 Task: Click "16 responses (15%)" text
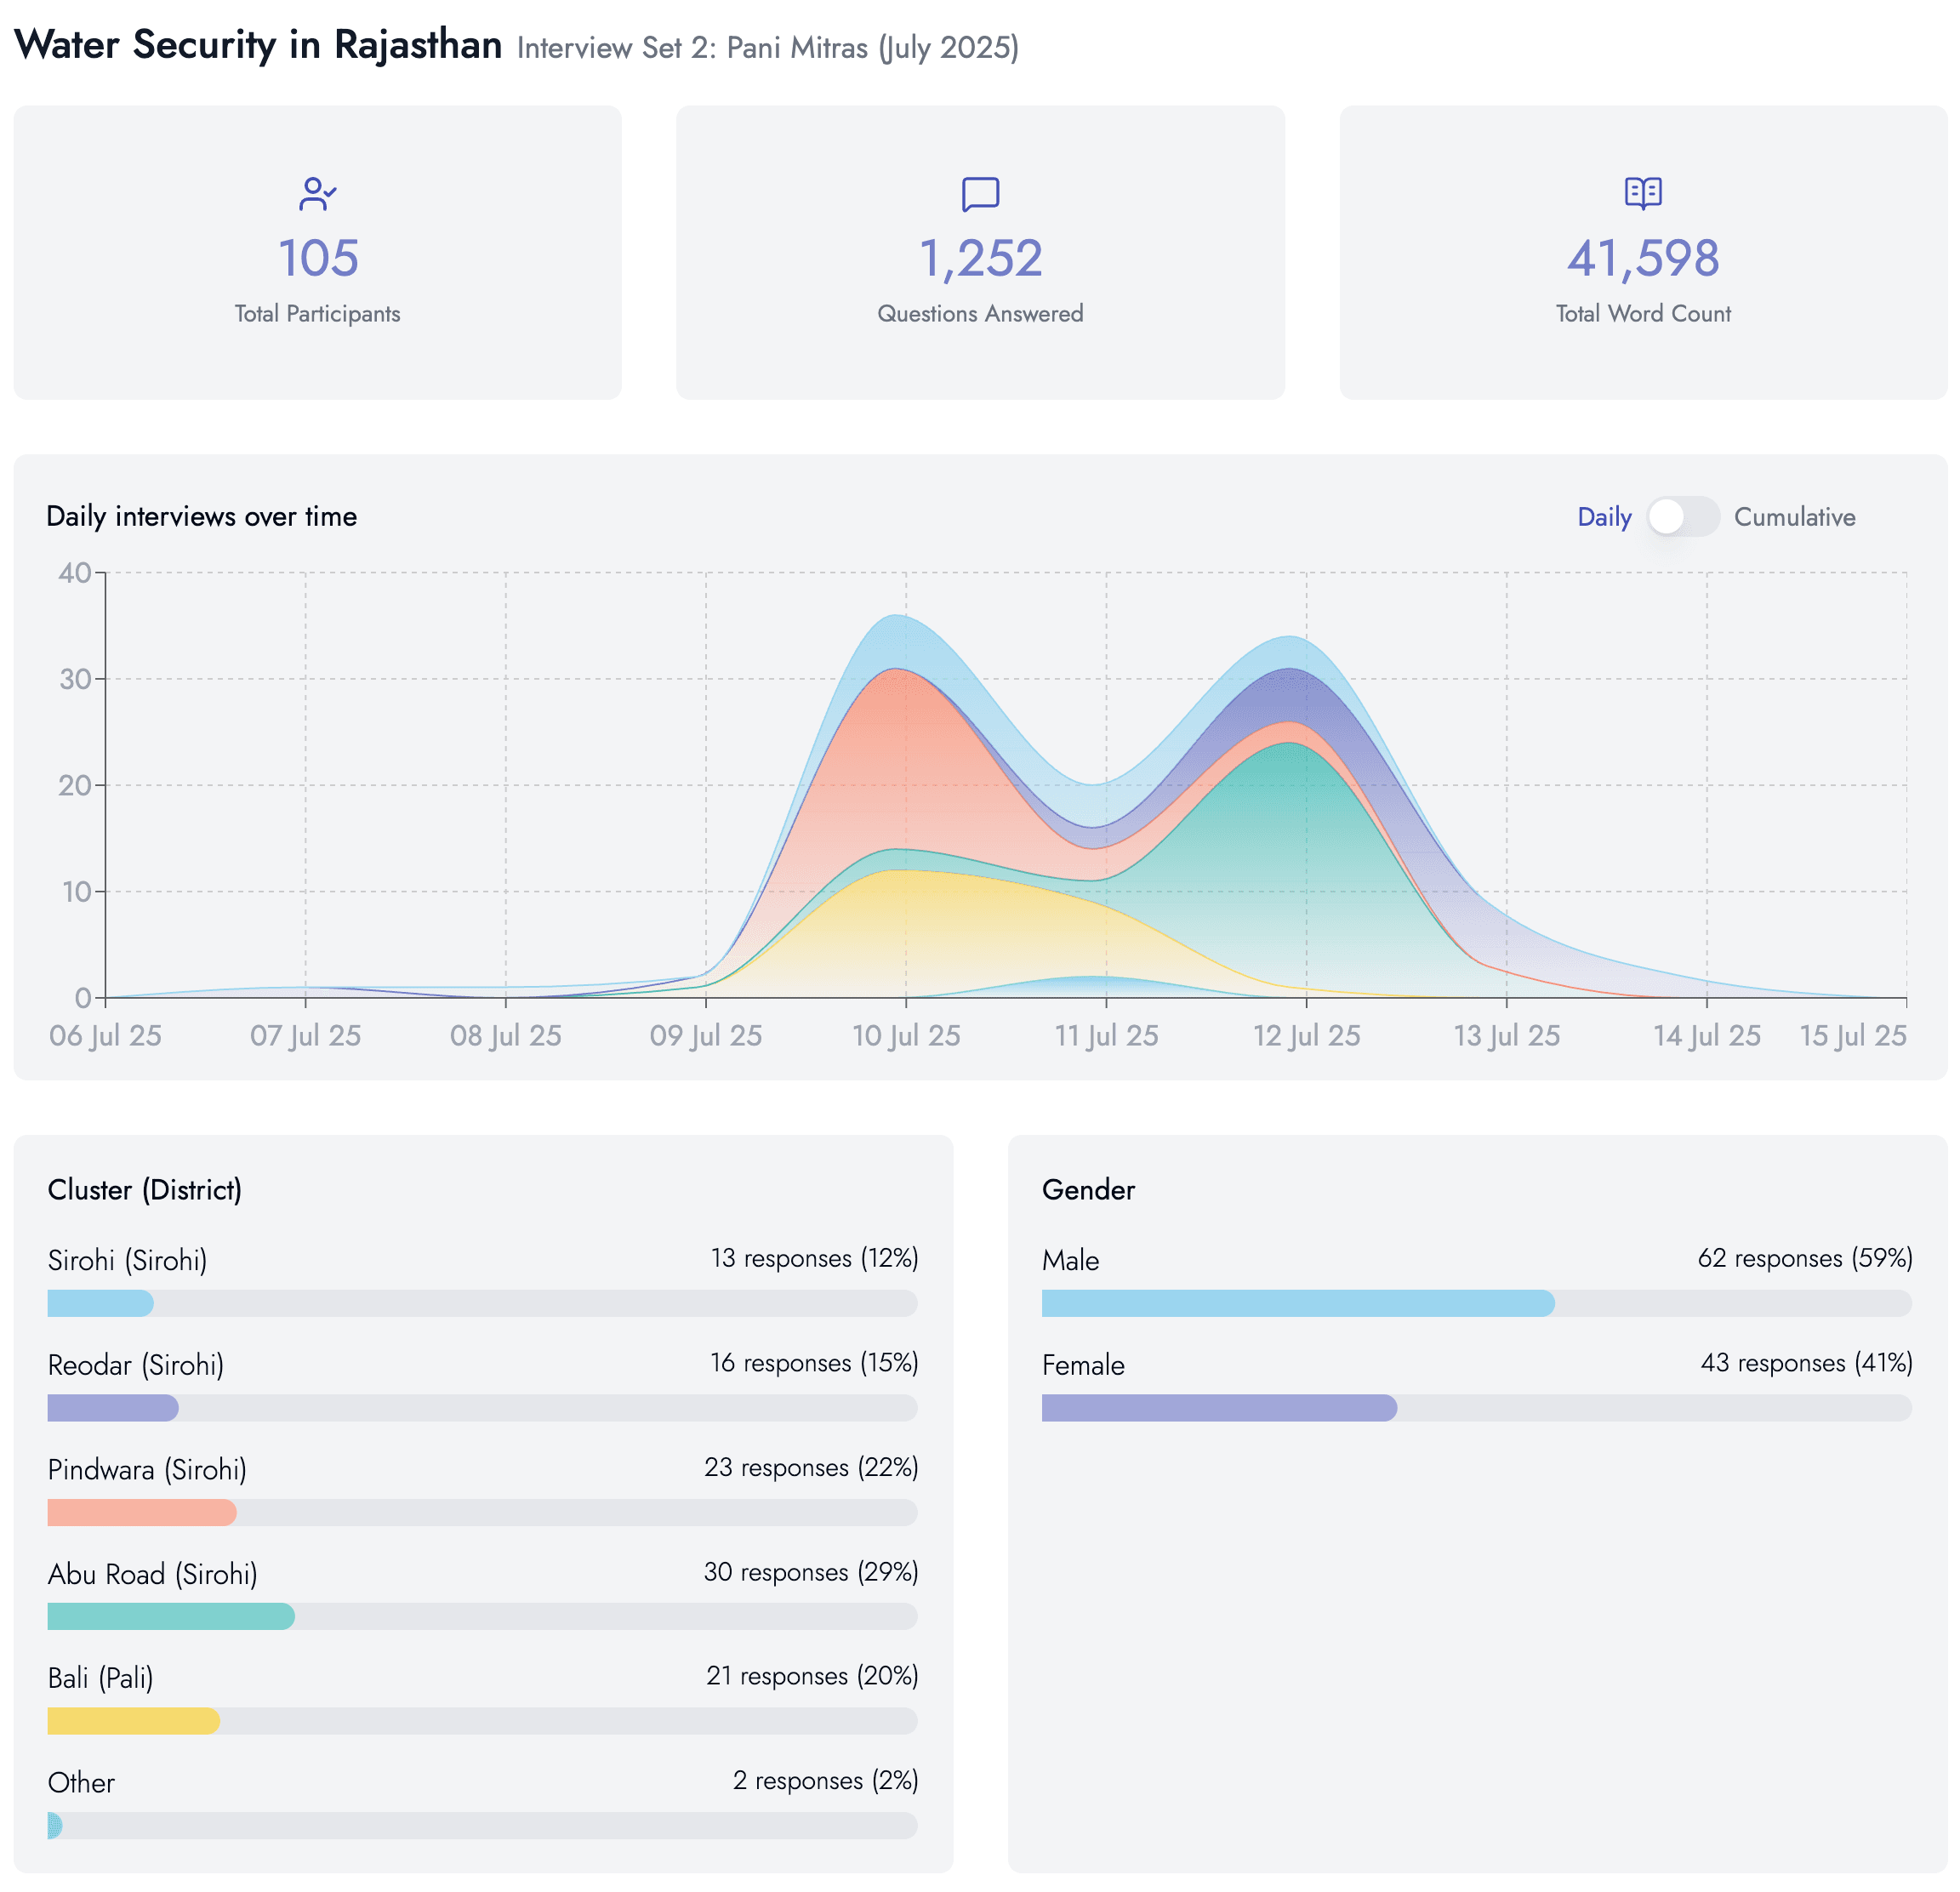814,1363
